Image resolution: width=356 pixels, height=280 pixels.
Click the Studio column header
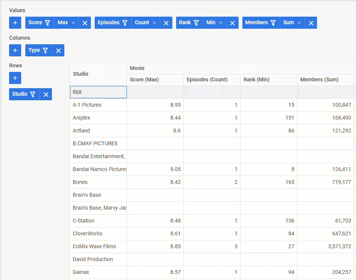click(98, 74)
